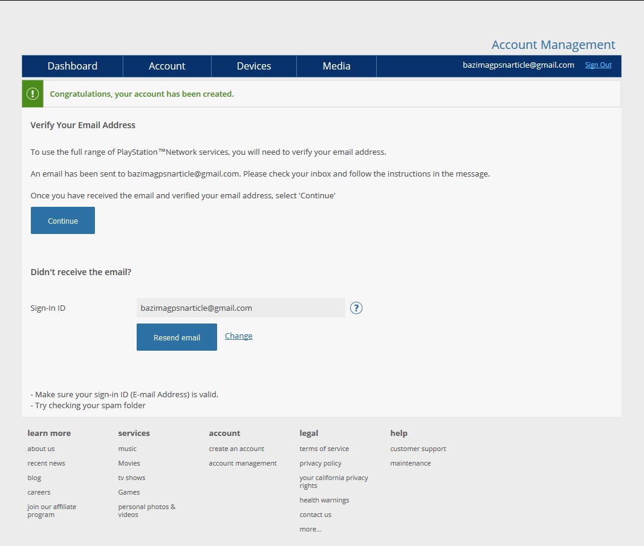Open the maintenance help link
Screen dimensions: 644x546
pyautogui.click(x=411, y=463)
